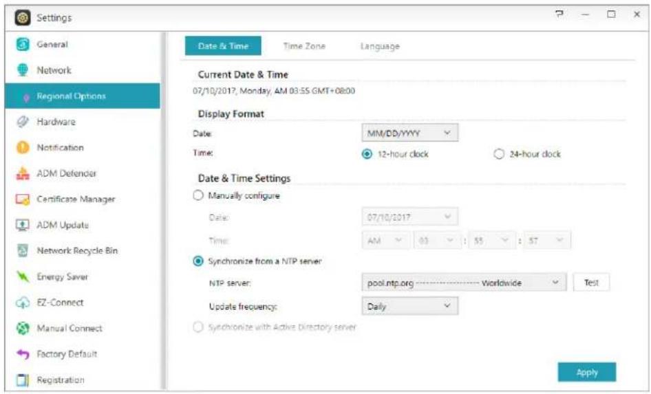Open the ADM Defender label in the sidebar
651x394 pixels.
67,173
